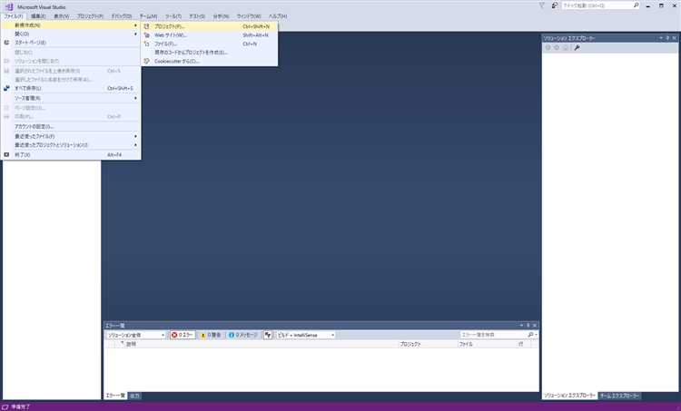Viewport: 681px width, 411px height.
Task: Choose プロジェクト(P)... Ctrl+Shift+N item
Action: [210, 26]
